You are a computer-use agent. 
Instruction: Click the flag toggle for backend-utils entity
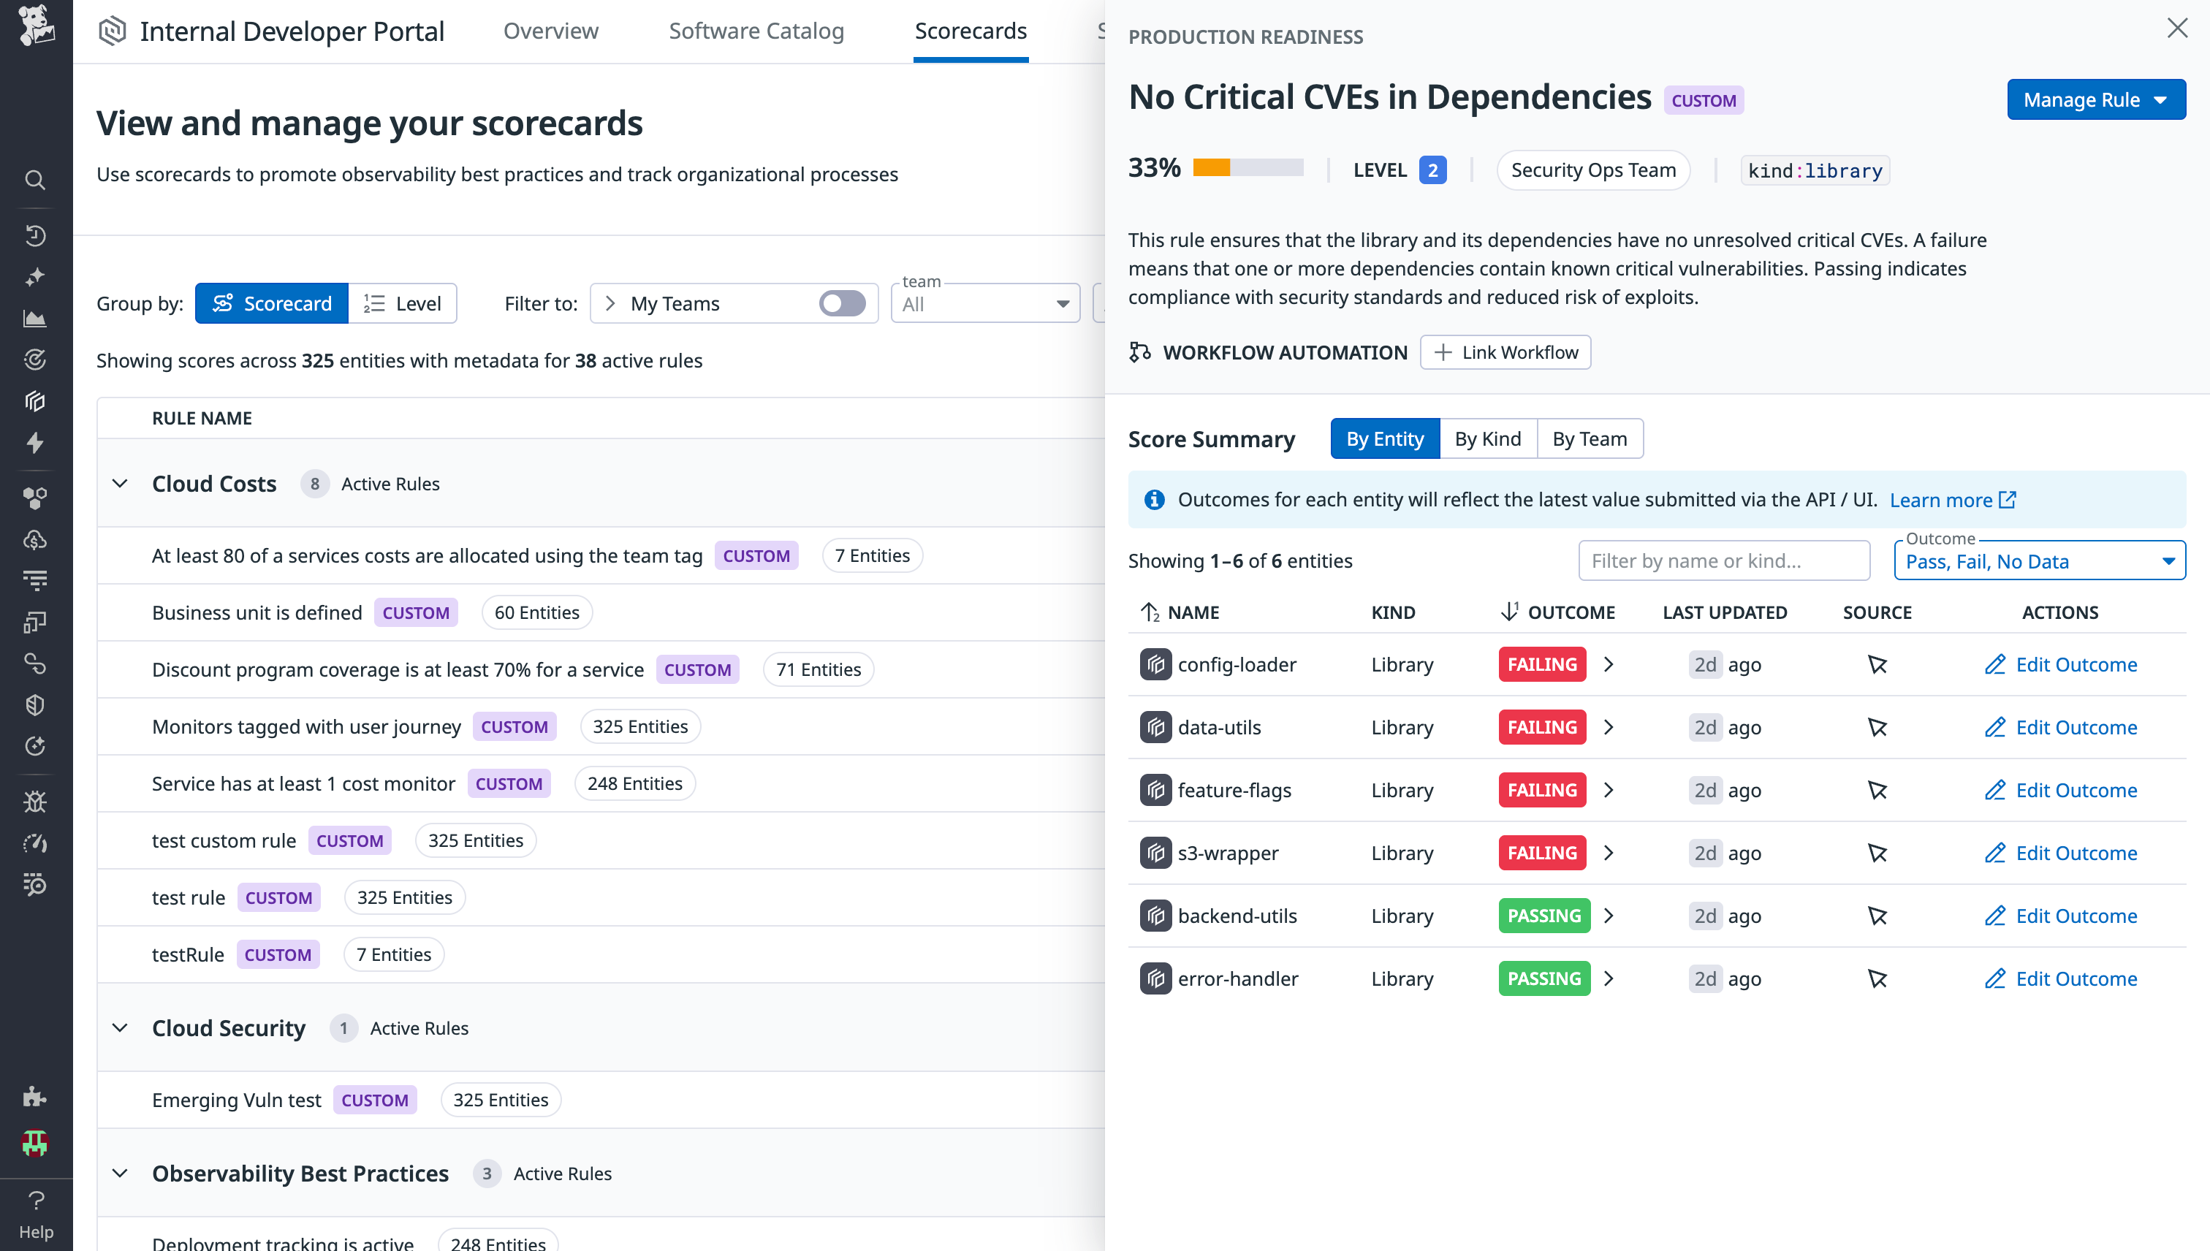[x=1877, y=915]
